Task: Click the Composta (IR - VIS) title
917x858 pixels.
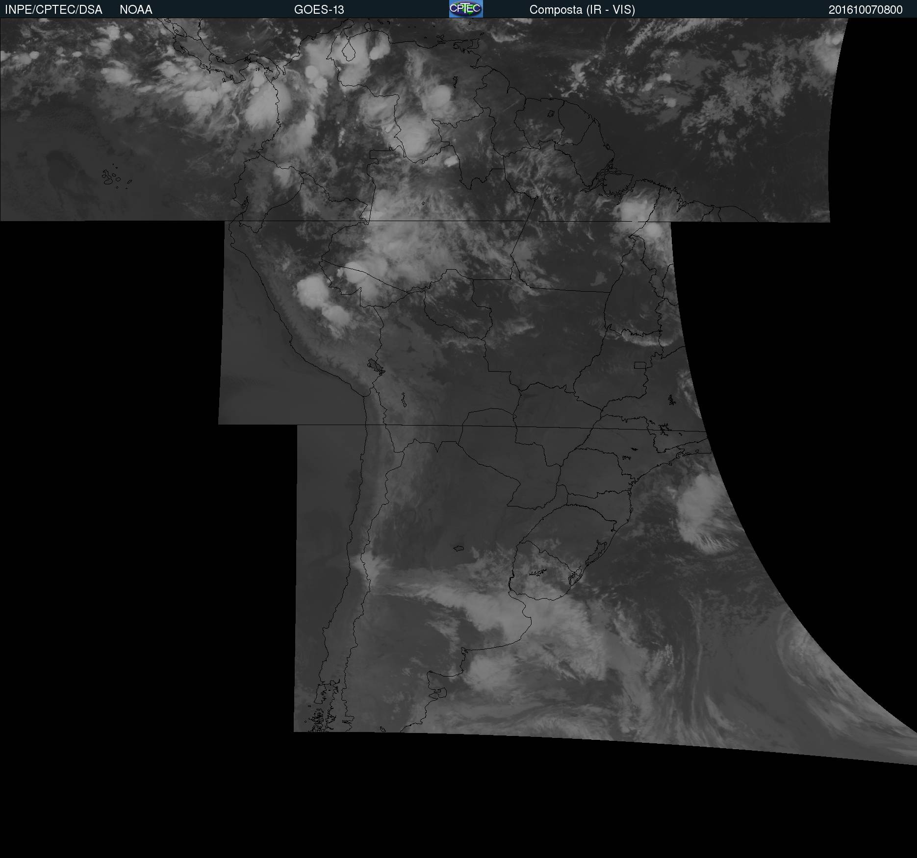Action: tap(582, 10)
